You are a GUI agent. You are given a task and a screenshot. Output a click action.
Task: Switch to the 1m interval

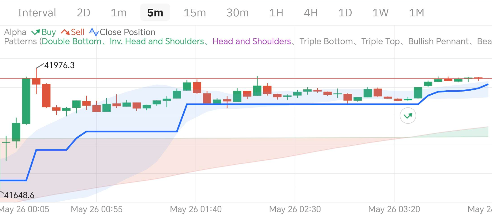pyautogui.click(x=118, y=13)
